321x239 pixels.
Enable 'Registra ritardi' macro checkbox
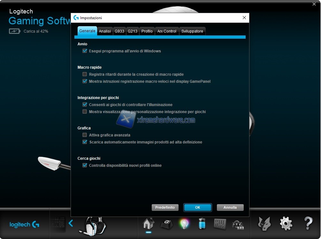pos(85,74)
